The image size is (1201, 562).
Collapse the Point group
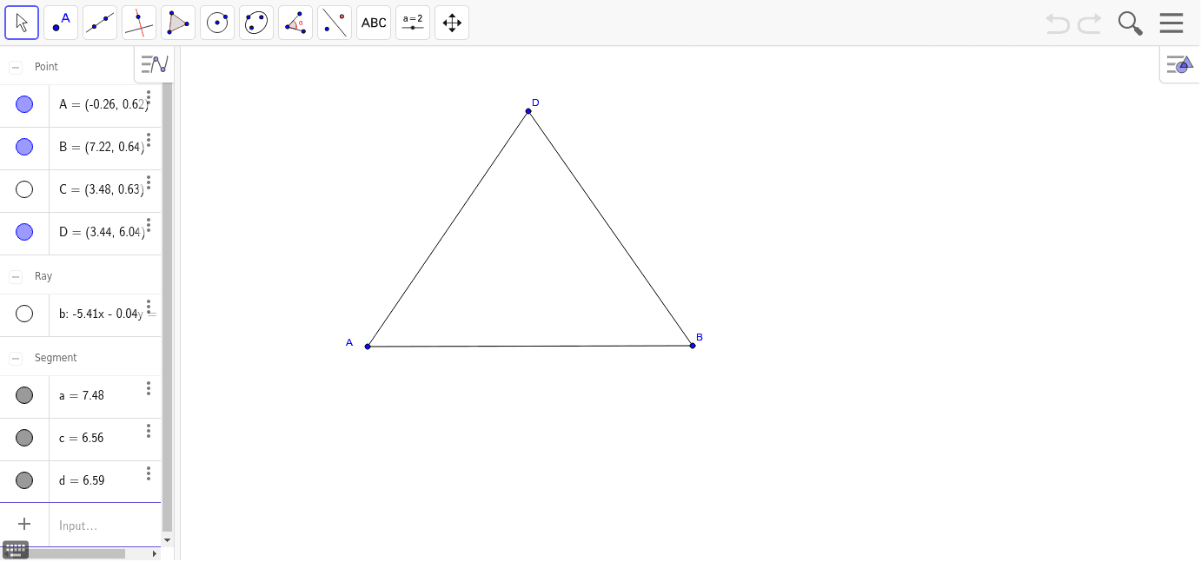[x=16, y=67]
